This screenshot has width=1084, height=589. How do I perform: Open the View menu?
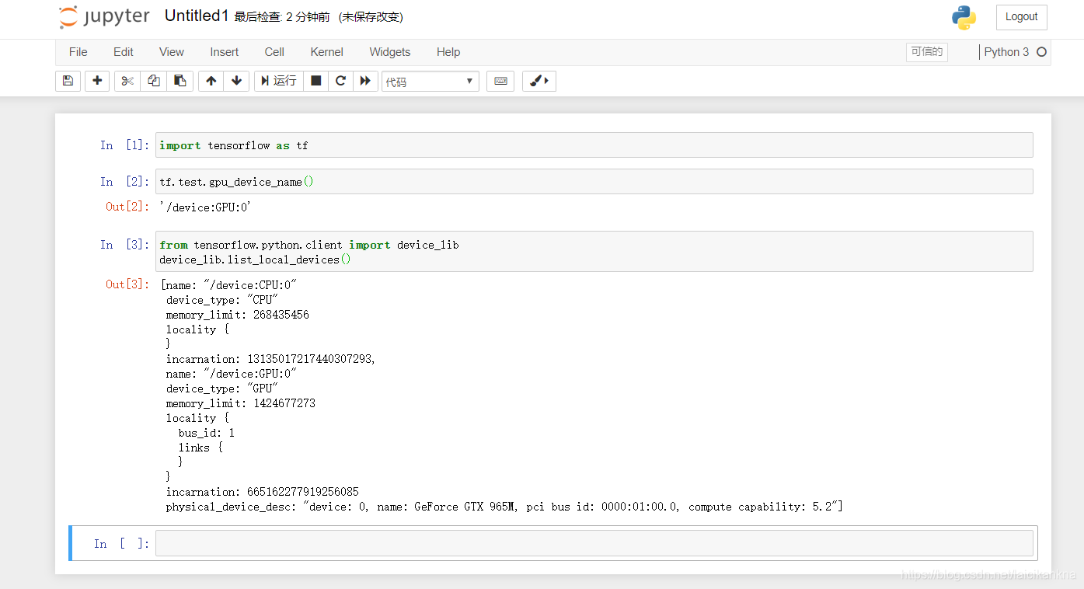[x=172, y=52]
